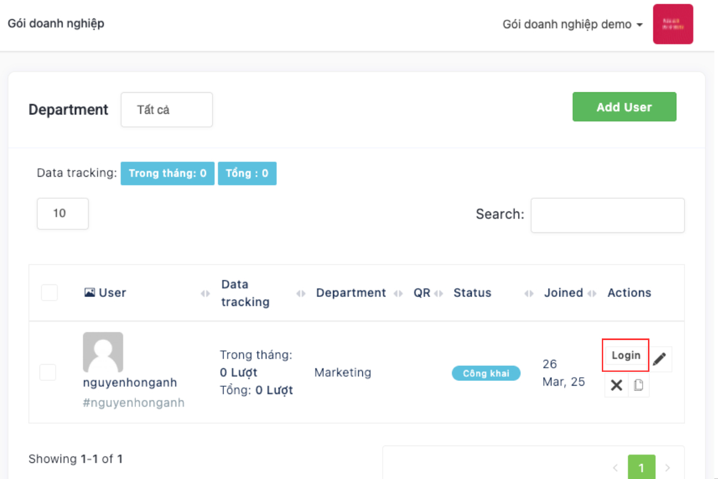This screenshot has width=718, height=479.
Task: Click the next page arrow in pagination
Action: click(668, 468)
